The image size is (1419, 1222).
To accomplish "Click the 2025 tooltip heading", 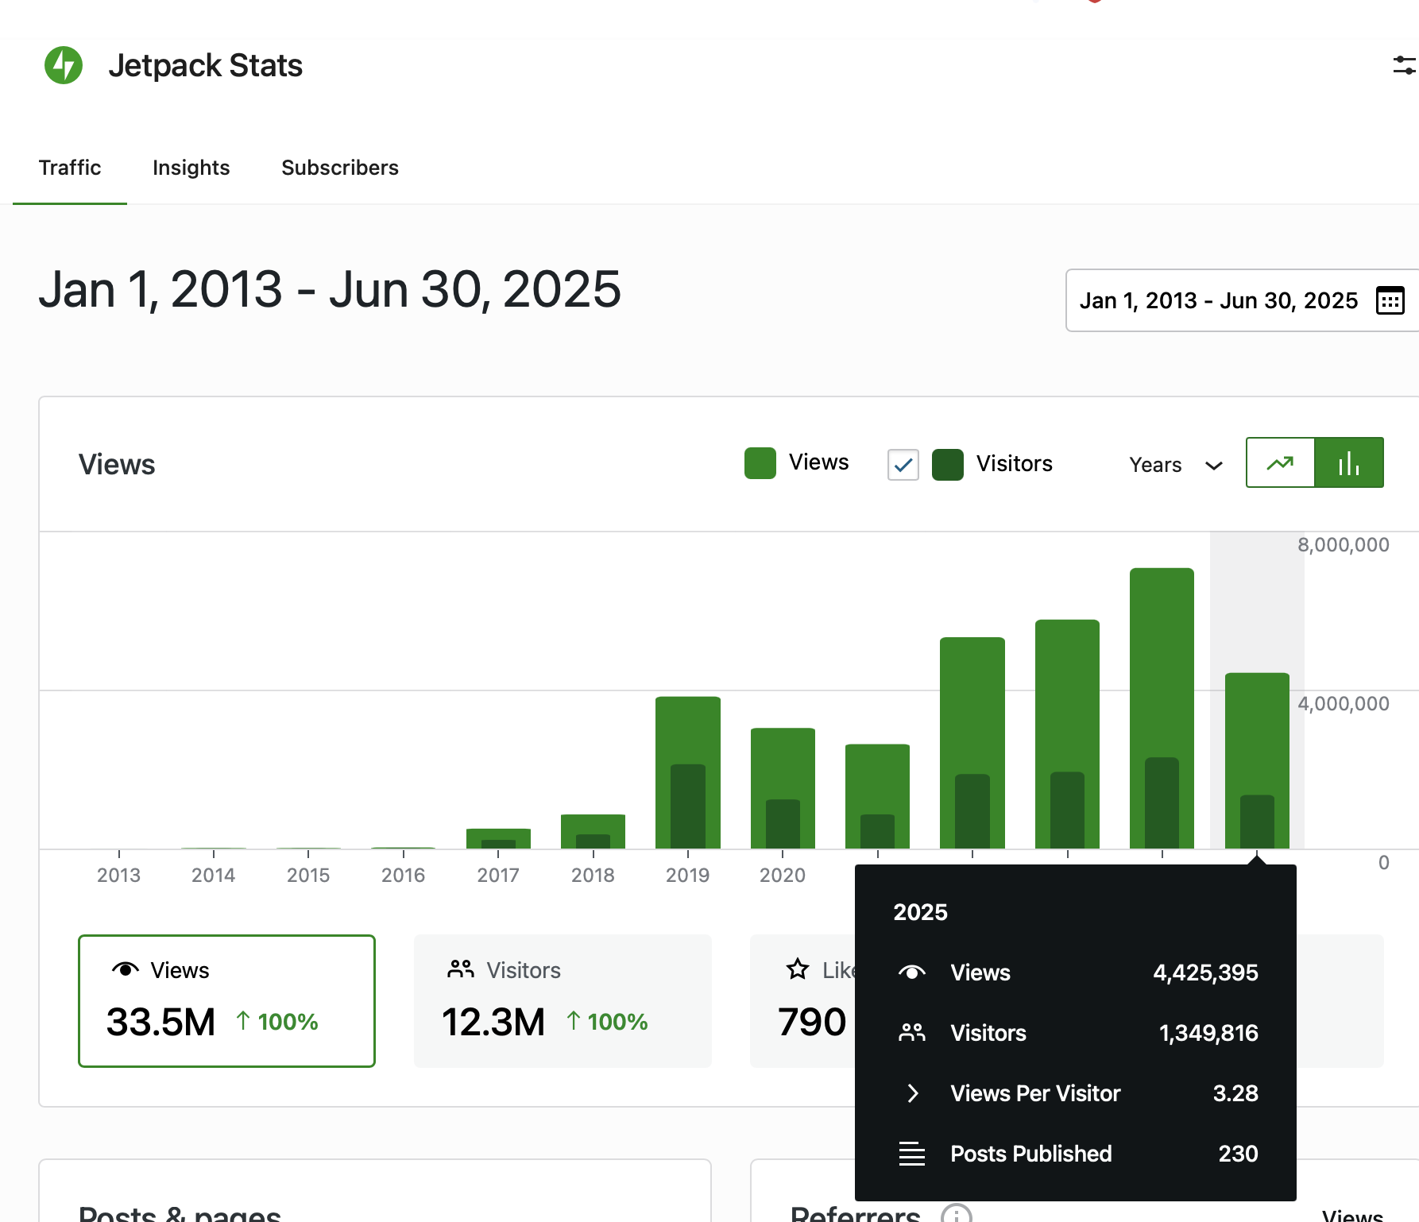I will [920, 912].
